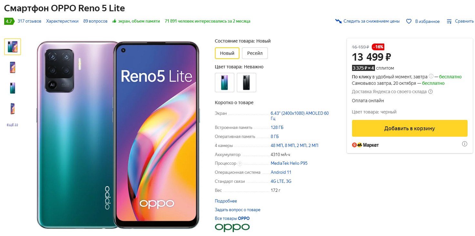Click the heart favorites icon
Screen dimensions: 475x236
click(x=409, y=21)
